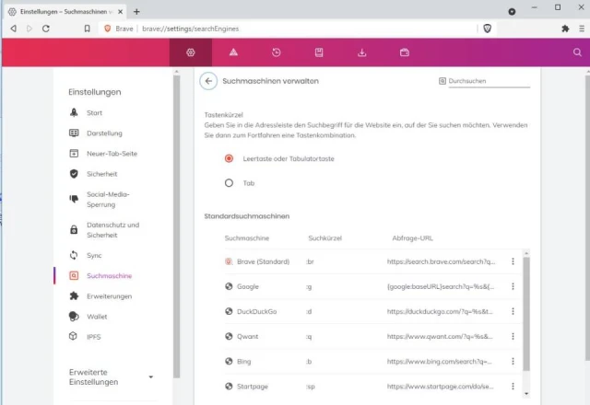Click the magnifier icon in the purple toolbar
The width and height of the screenshot is (590, 405).
click(577, 52)
